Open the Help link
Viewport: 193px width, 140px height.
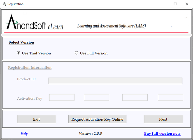[24, 134]
